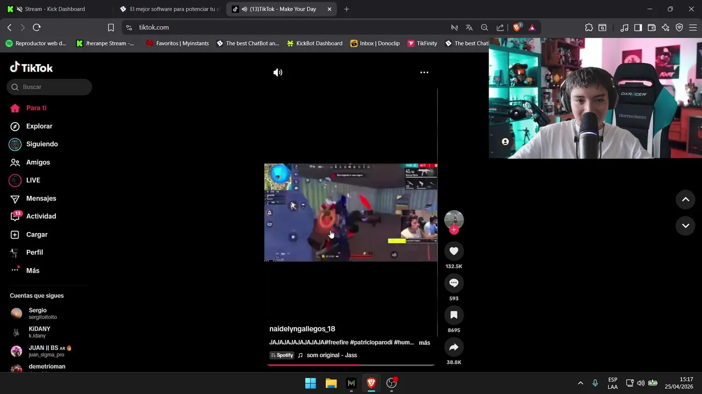Open the Favoritos | Myinstants bookmark
702x394 pixels.
click(x=177, y=43)
